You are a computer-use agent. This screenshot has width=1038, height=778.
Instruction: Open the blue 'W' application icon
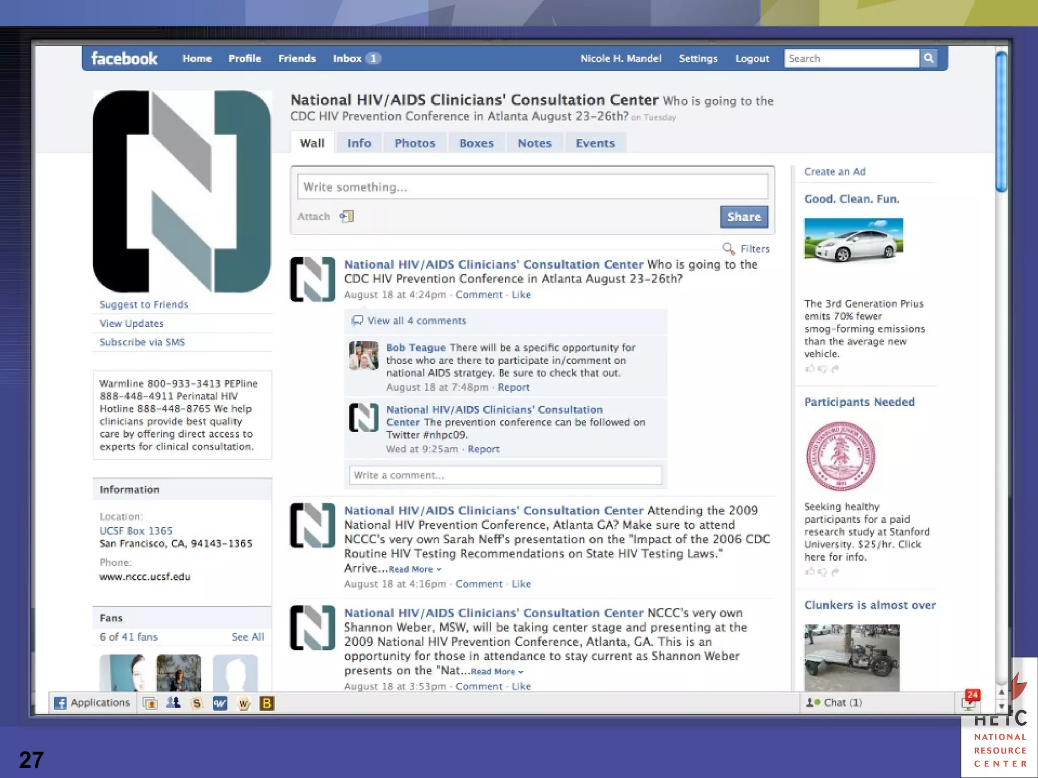[220, 703]
